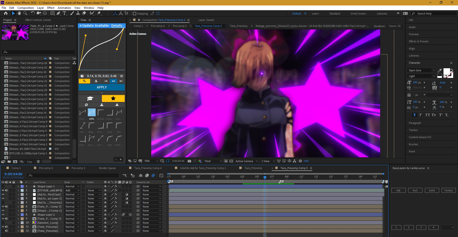Click the Twixtor button in EasyLayers

[x=449, y=190]
